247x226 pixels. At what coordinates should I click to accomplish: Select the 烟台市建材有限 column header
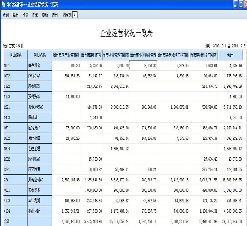tap(91, 55)
